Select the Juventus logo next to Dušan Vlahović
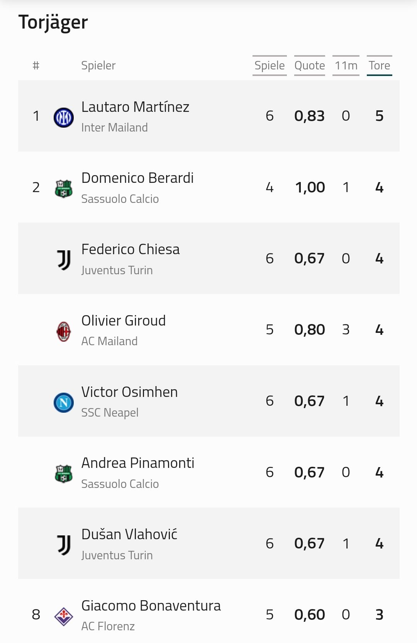Screen dimensions: 417x643 [x=64, y=545]
